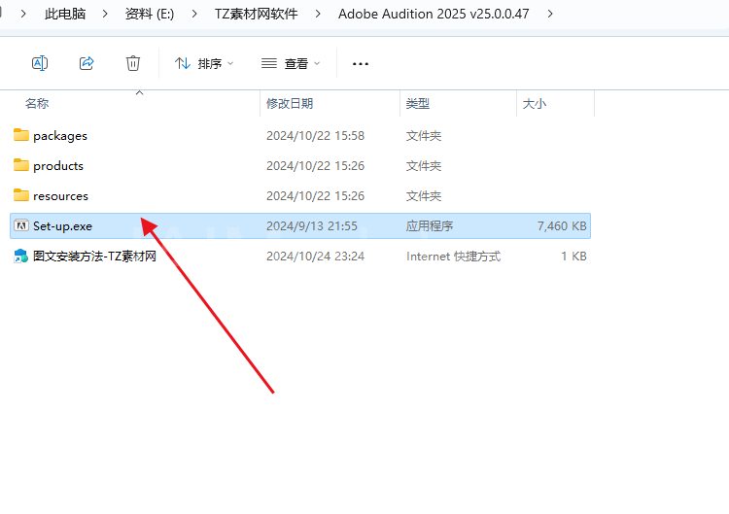Image resolution: width=729 pixels, height=514 pixels.
Task: Click the 图文安装方法 shortcut icon
Action: pyautogui.click(x=21, y=257)
